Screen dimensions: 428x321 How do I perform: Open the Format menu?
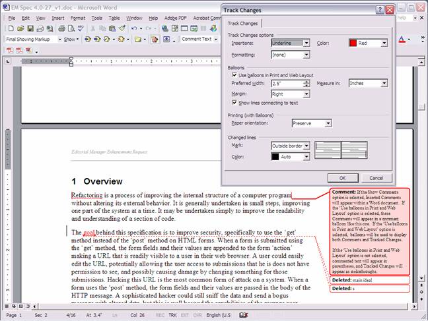78,18
